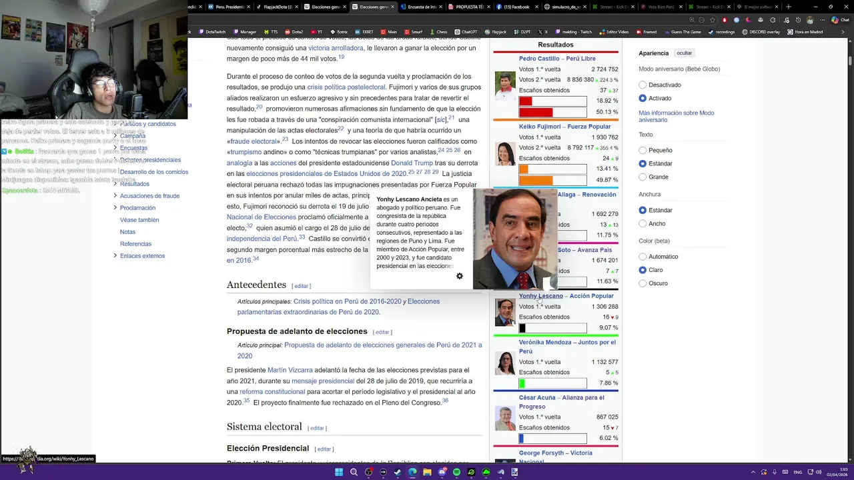Screen dimensions: 854x480
Task: Open the Hora en Madrid bookmark
Action: coord(805,32)
